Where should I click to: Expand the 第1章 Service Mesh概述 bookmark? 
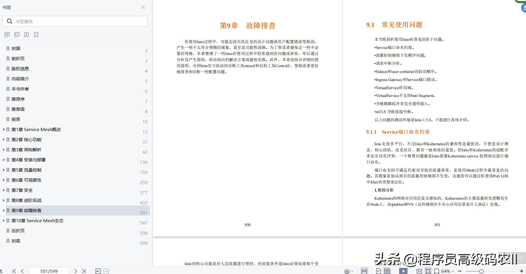[x=3, y=129]
